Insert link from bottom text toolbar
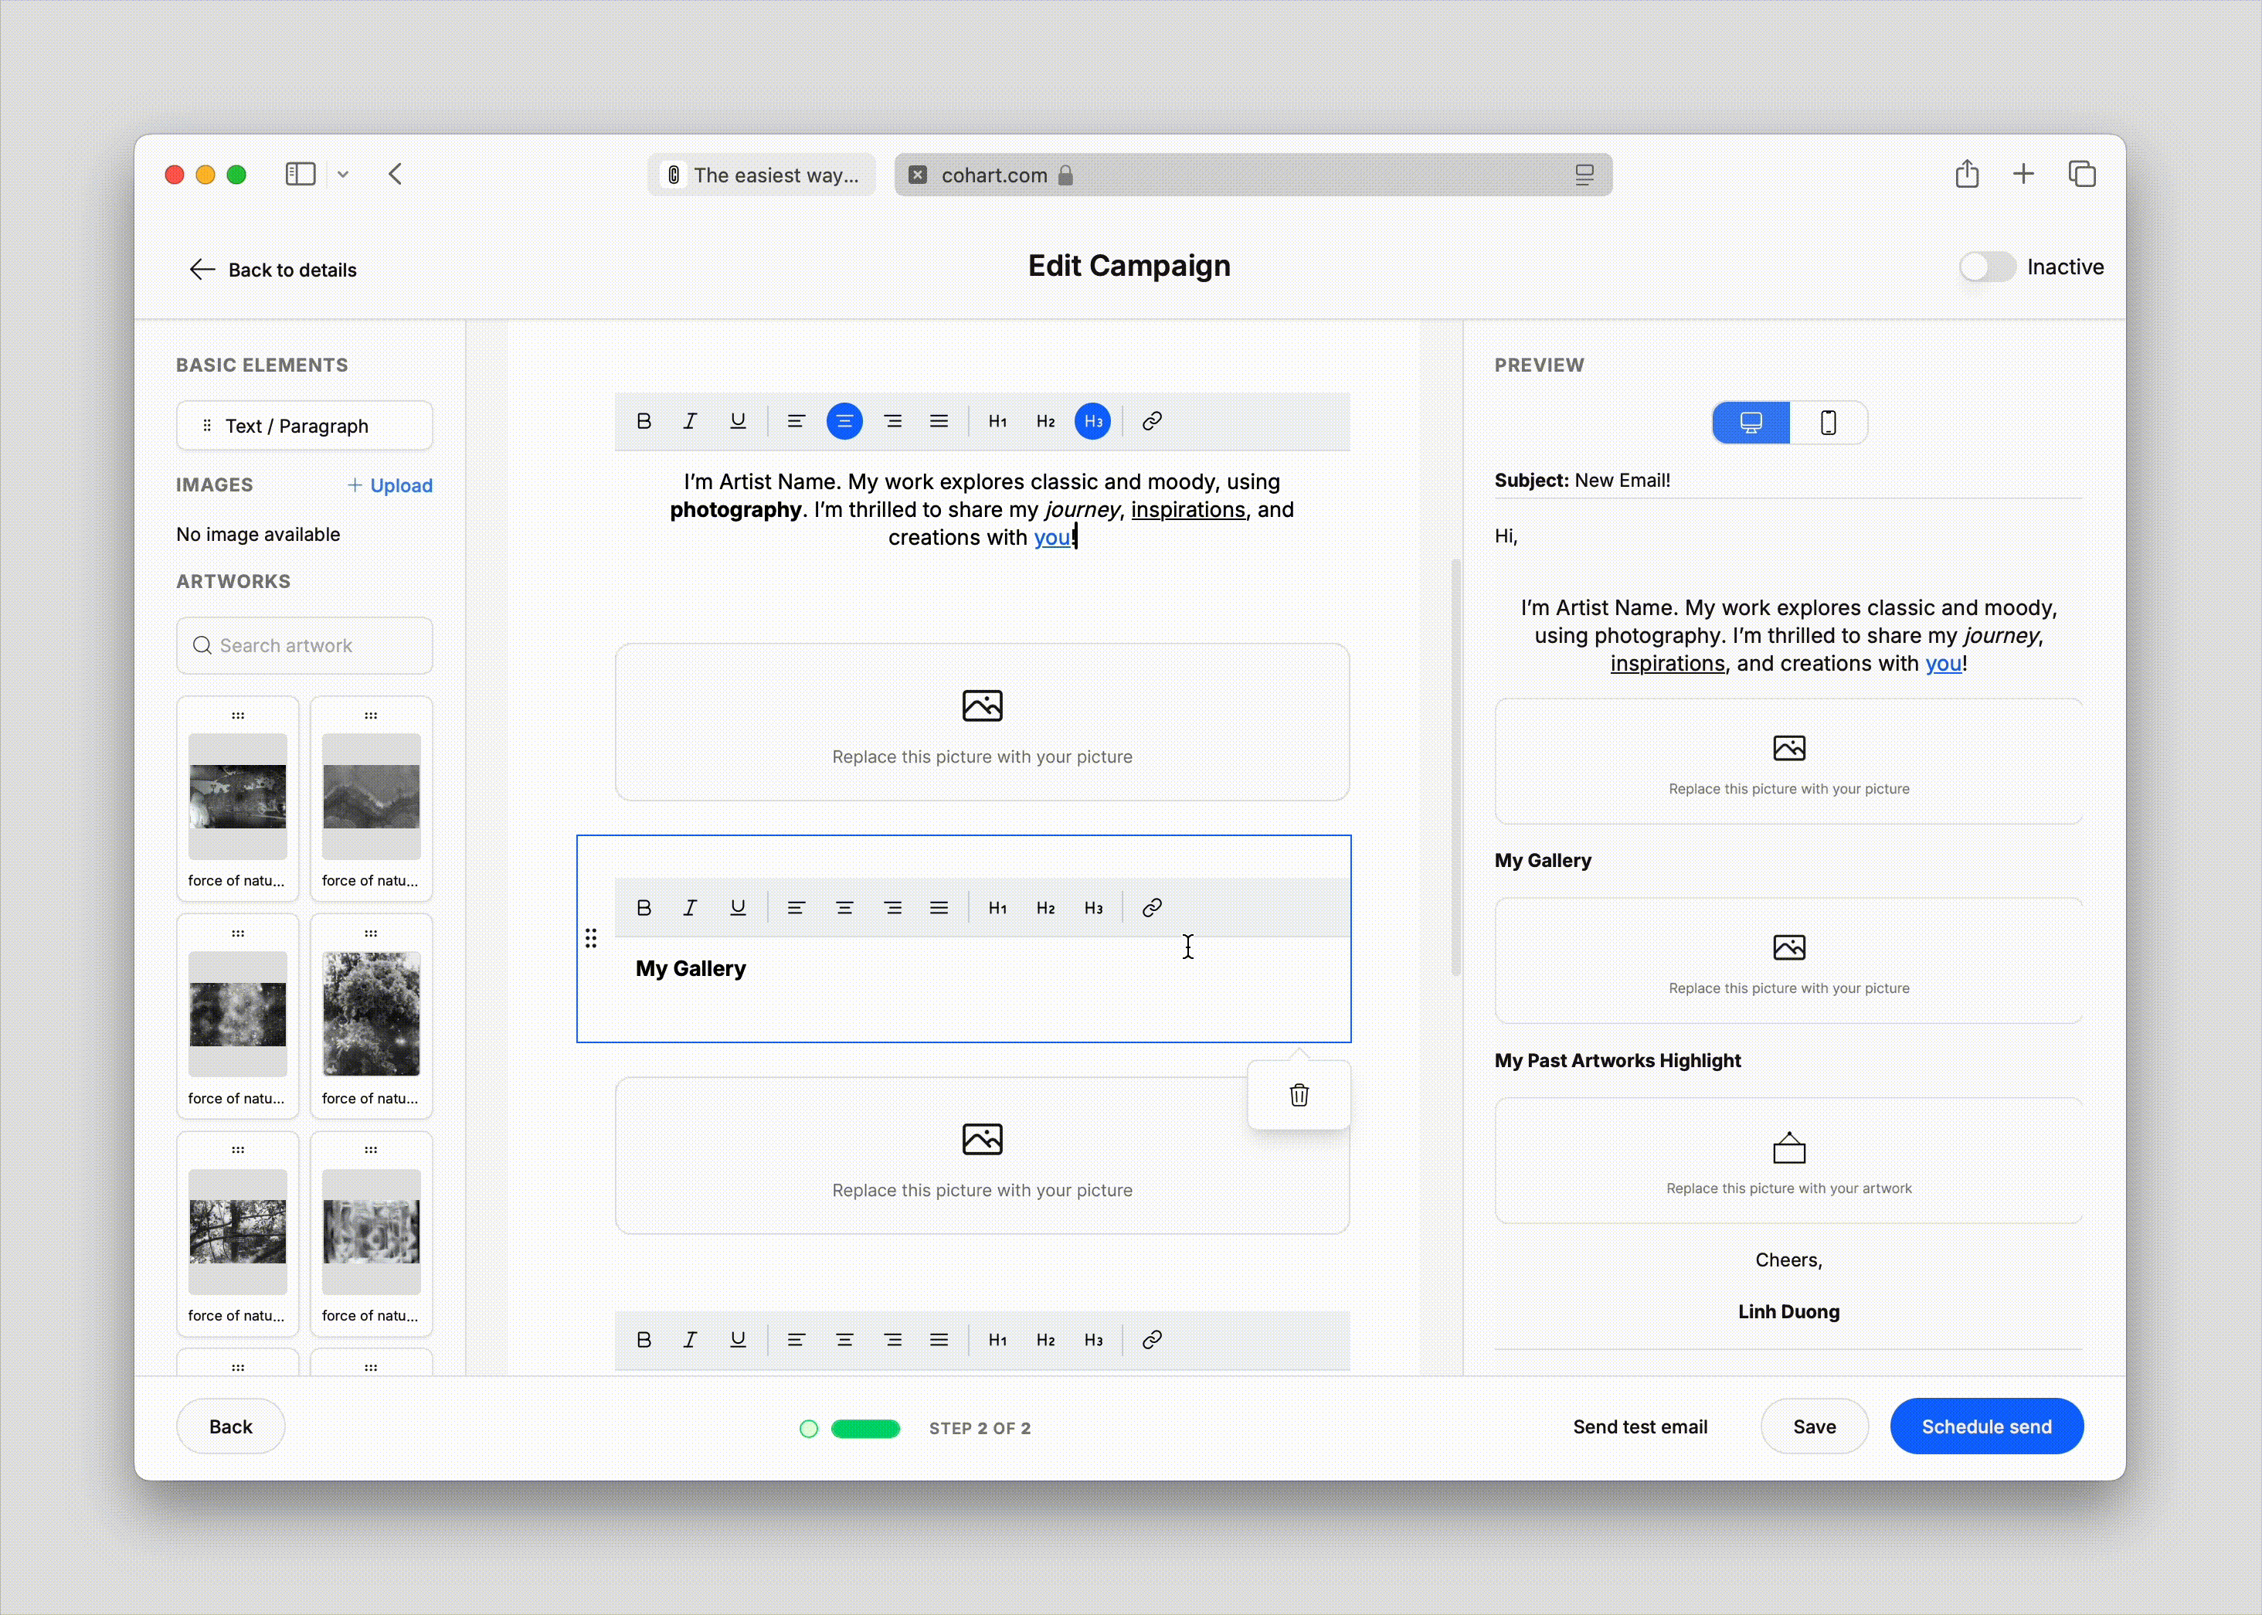The image size is (2262, 1615). point(1153,1341)
